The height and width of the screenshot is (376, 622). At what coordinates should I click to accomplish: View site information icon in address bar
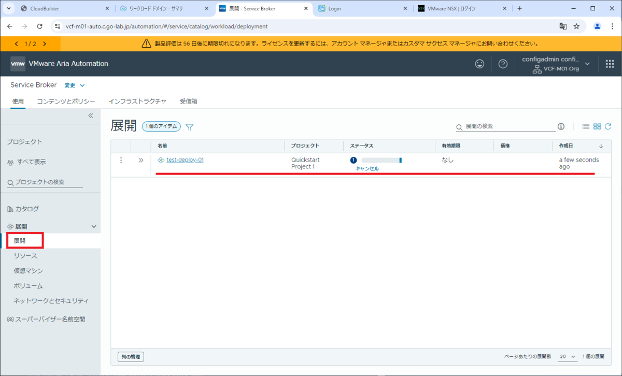[58, 26]
